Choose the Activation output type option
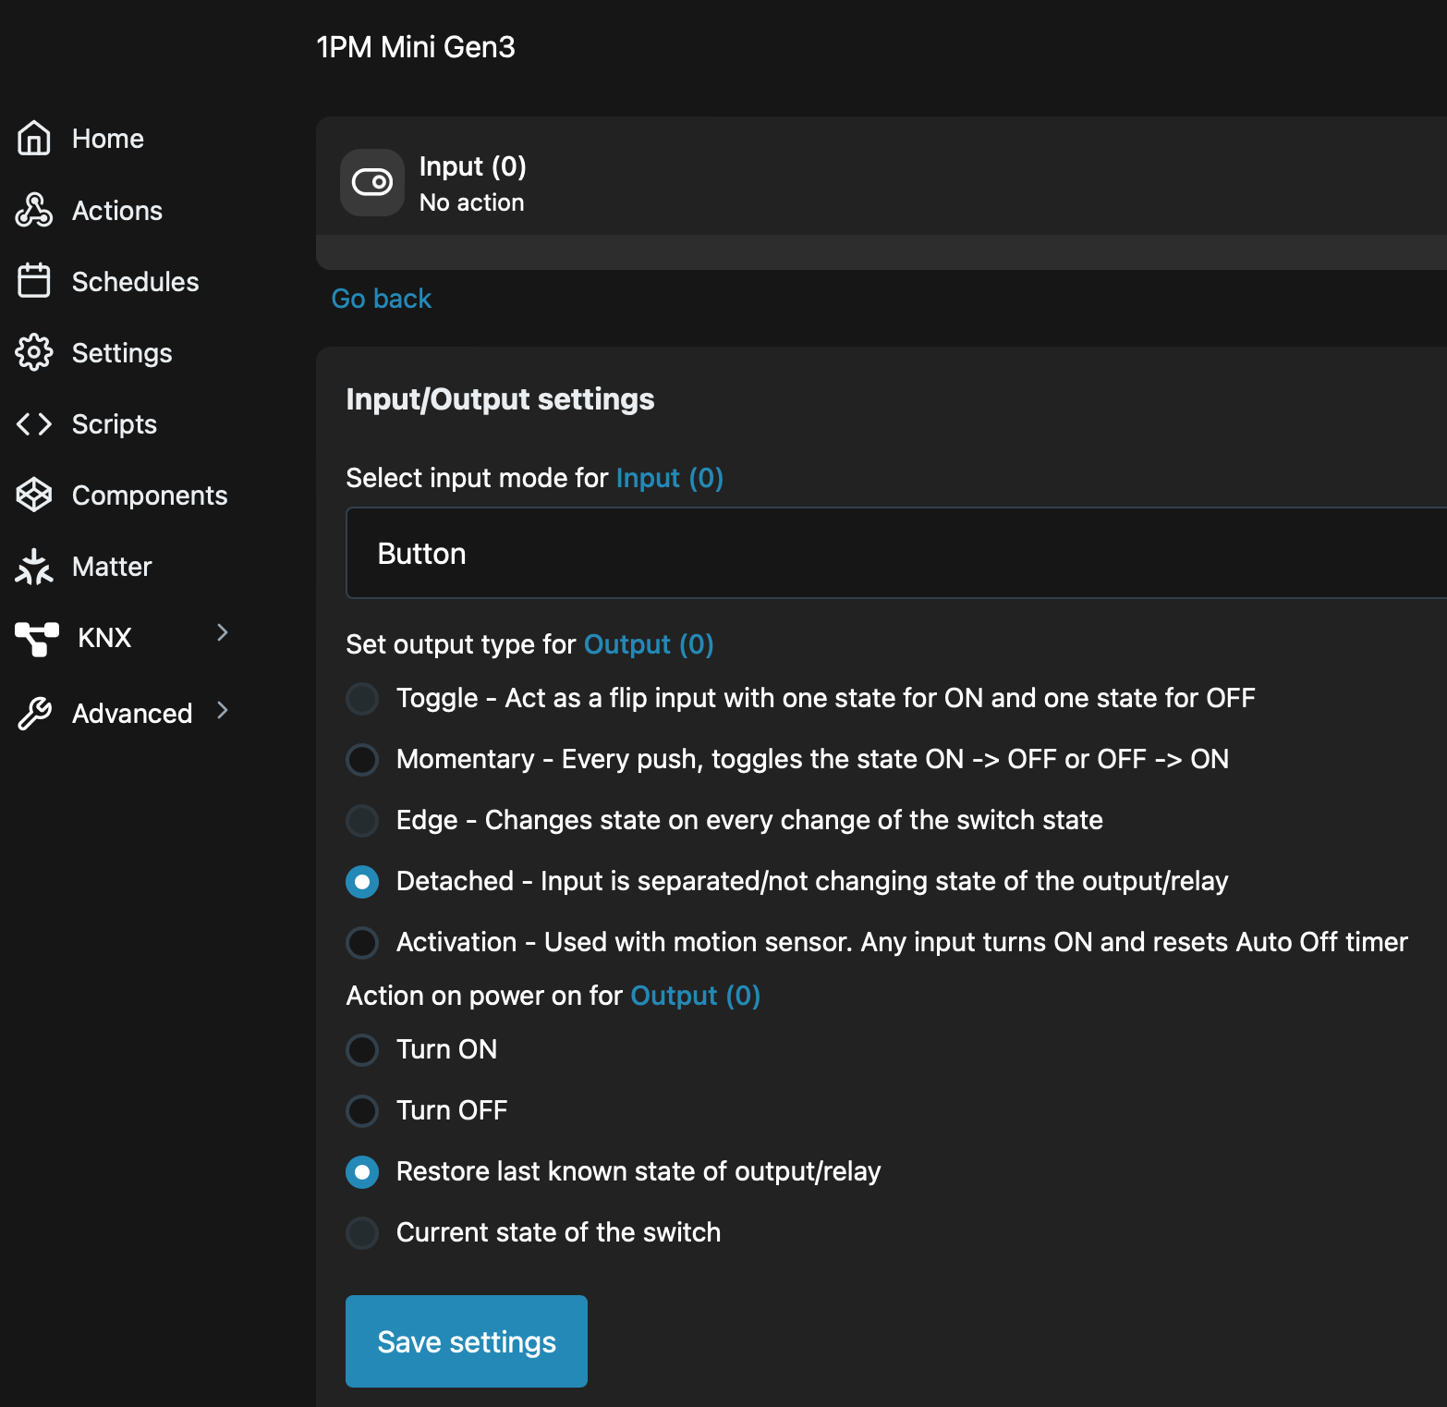 [362, 943]
